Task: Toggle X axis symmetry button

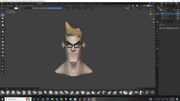Action: pyautogui.click(x=126, y=8)
